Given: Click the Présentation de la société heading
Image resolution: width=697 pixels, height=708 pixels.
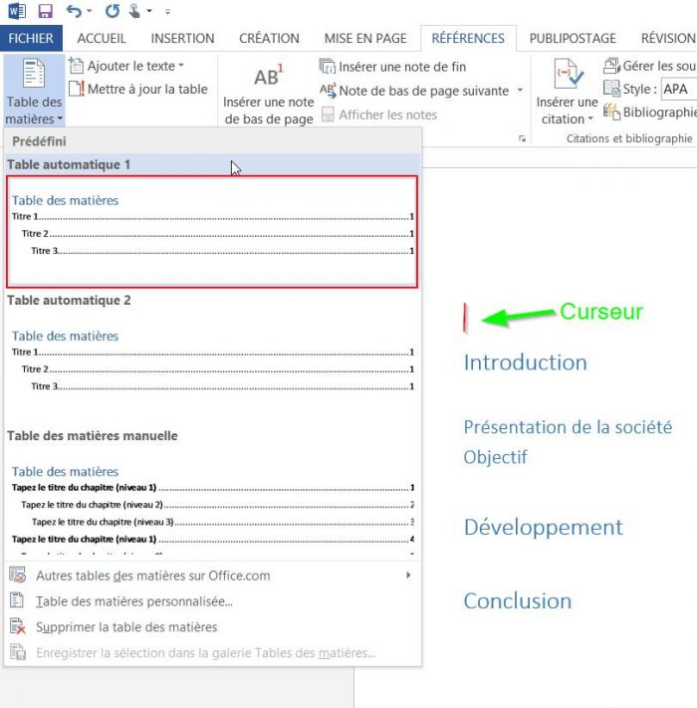Looking at the screenshot, I should (568, 427).
